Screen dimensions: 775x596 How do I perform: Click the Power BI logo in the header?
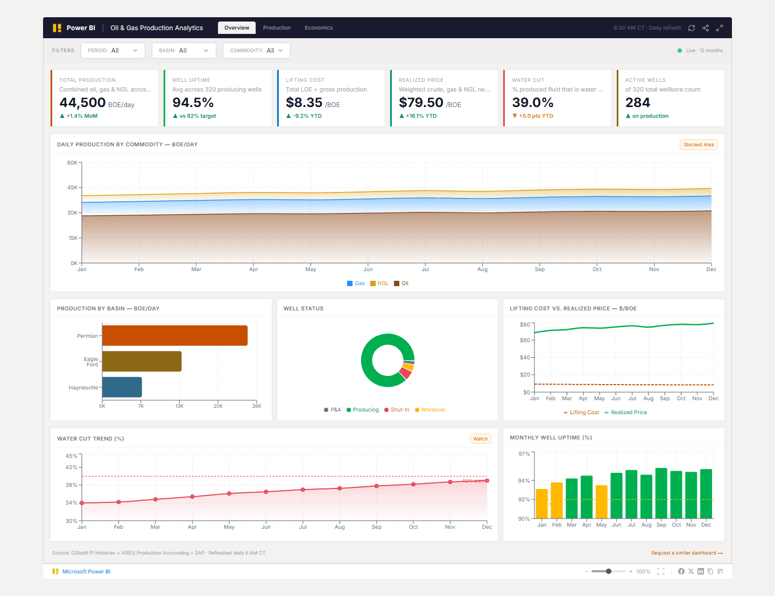point(57,28)
